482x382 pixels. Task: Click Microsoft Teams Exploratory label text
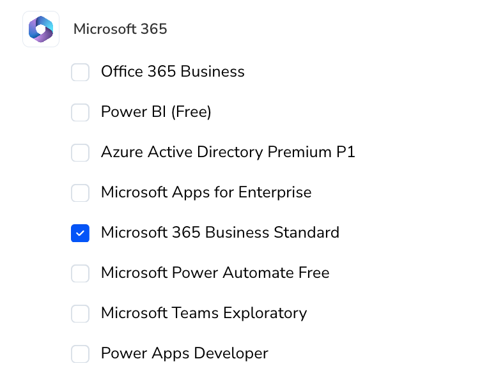pyautogui.click(x=204, y=313)
